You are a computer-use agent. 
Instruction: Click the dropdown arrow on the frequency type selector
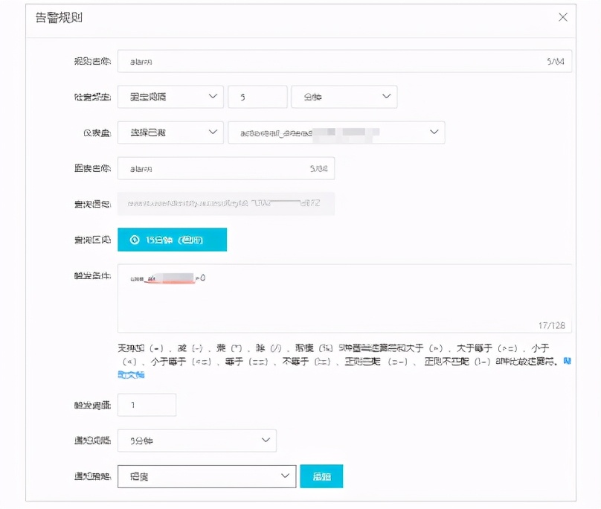coord(213,96)
